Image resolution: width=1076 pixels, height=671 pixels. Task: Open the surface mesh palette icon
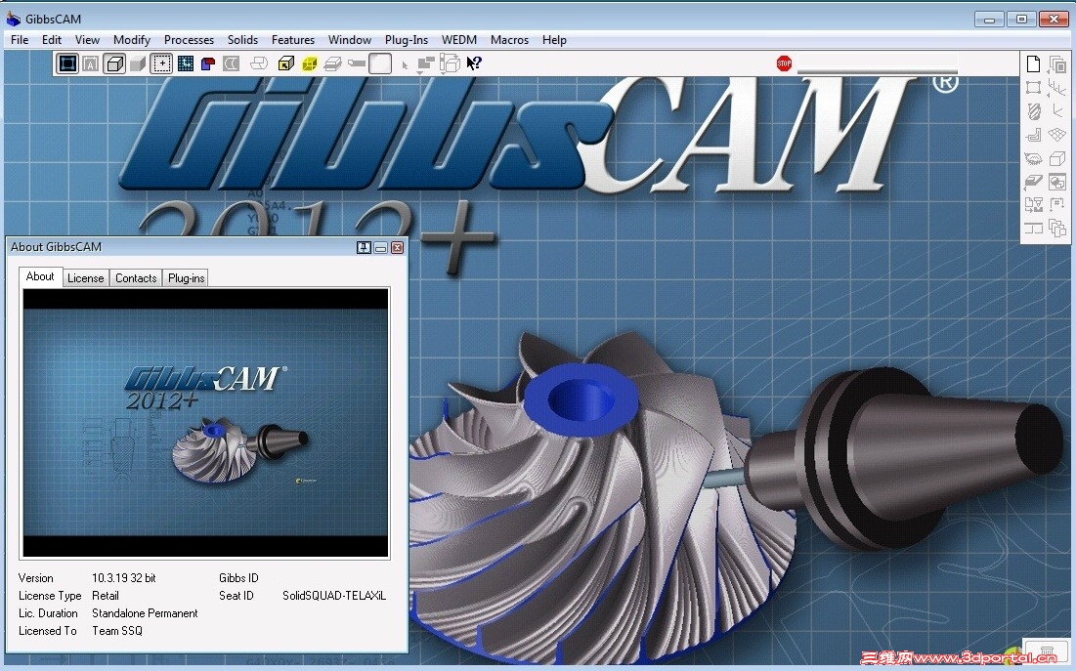[1057, 135]
